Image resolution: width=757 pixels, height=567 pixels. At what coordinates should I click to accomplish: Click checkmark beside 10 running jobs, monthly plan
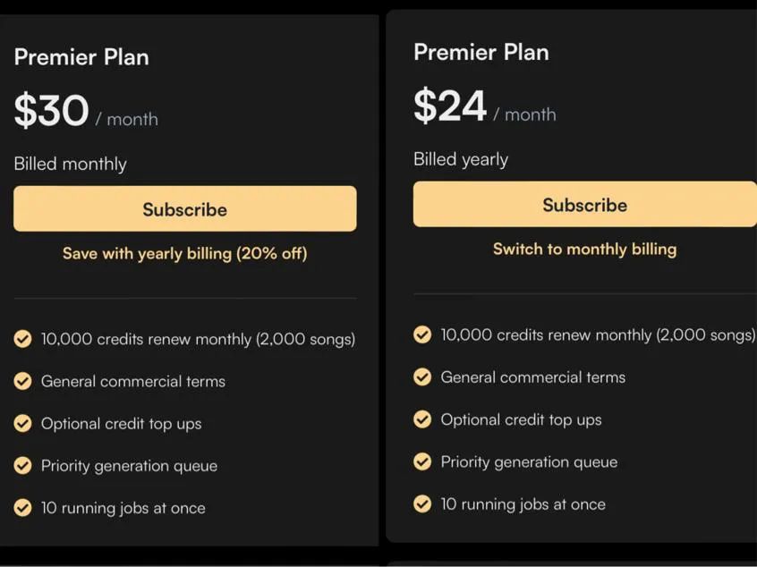(x=22, y=507)
